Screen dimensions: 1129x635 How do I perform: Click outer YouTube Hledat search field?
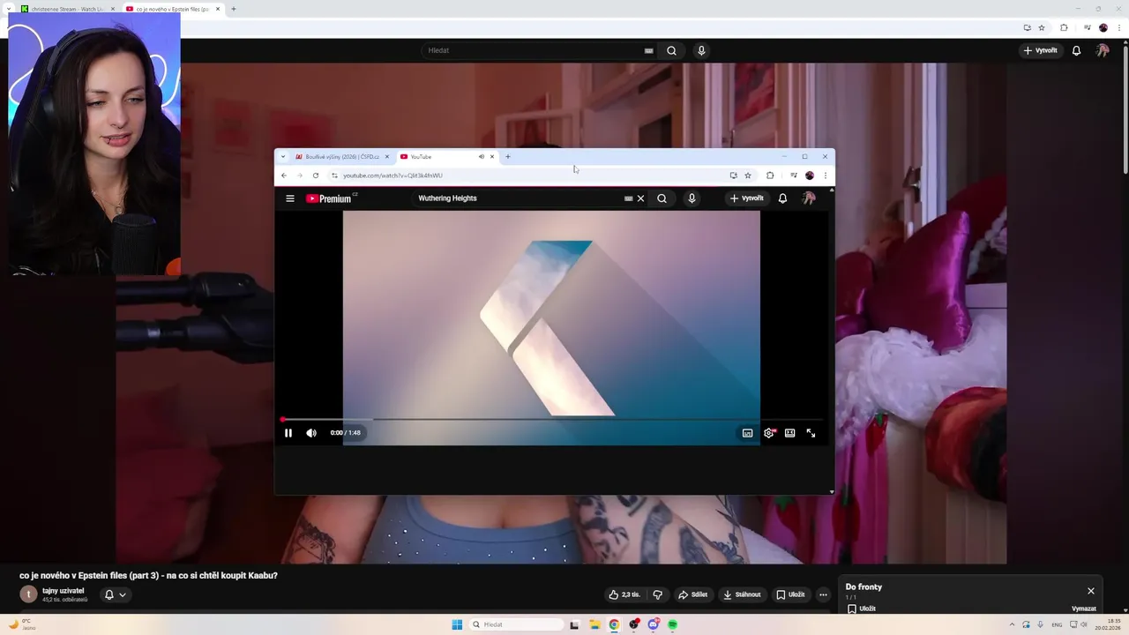[534, 50]
